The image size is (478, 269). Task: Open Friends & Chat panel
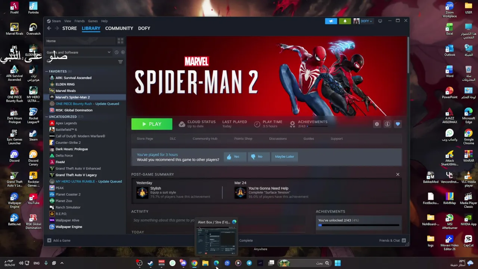pyautogui.click(x=392, y=241)
